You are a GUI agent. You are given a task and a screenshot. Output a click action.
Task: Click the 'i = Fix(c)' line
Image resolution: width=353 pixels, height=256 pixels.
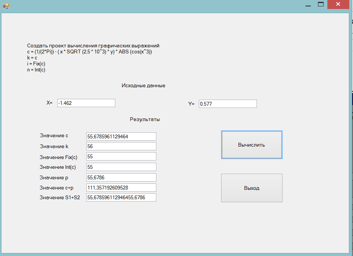(x=36, y=64)
